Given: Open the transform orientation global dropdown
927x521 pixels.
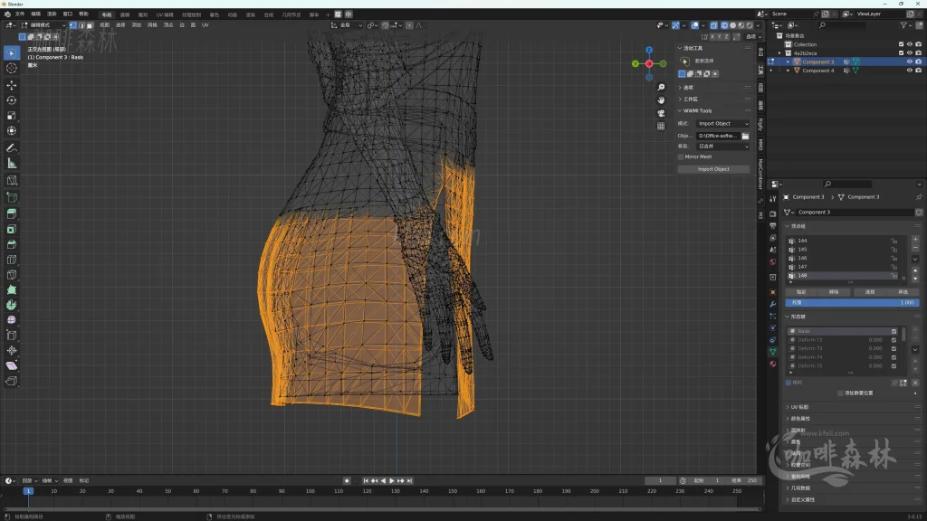Looking at the screenshot, I should click(x=347, y=25).
